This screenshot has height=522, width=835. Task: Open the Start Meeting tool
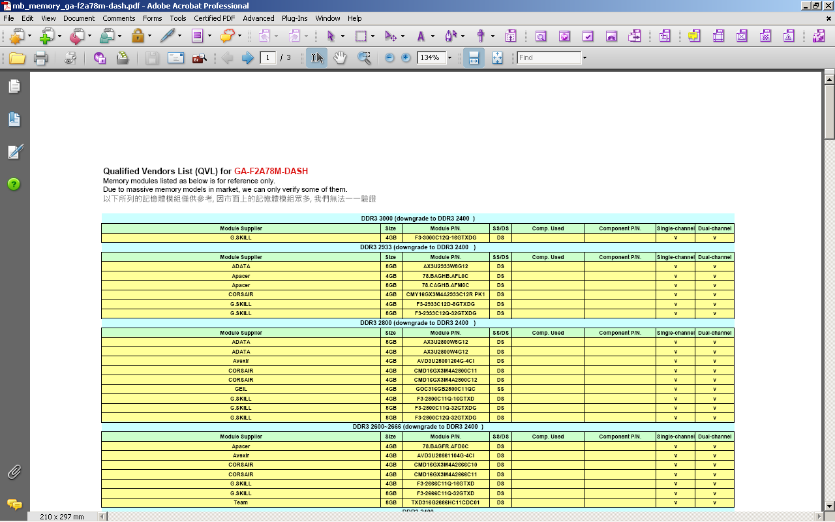point(107,36)
